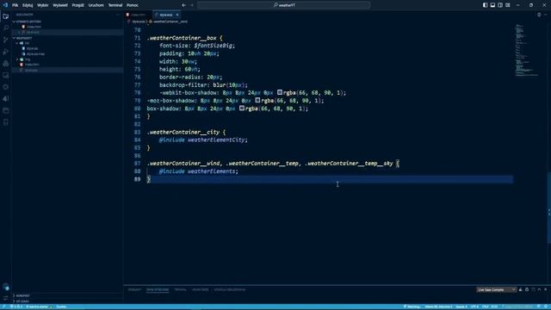This screenshot has width=551, height=310.
Task: Switch to the first bottom panel tab (Problemy)
Action: (x=134, y=289)
